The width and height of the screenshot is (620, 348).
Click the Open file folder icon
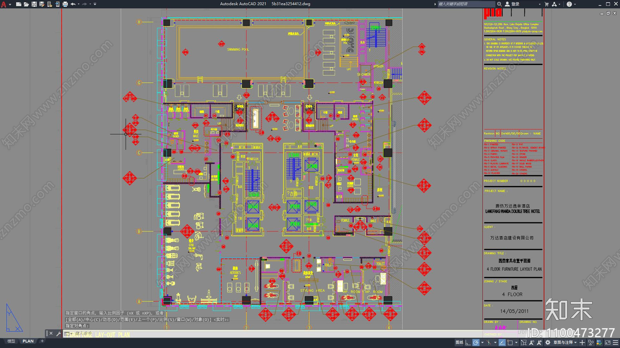[26, 4]
